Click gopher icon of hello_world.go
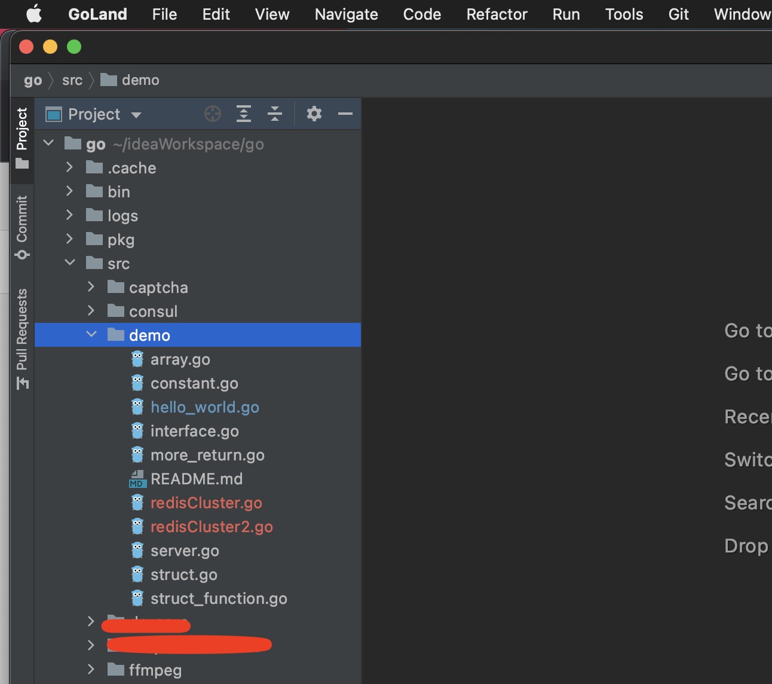The width and height of the screenshot is (772, 684). click(x=137, y=407)
